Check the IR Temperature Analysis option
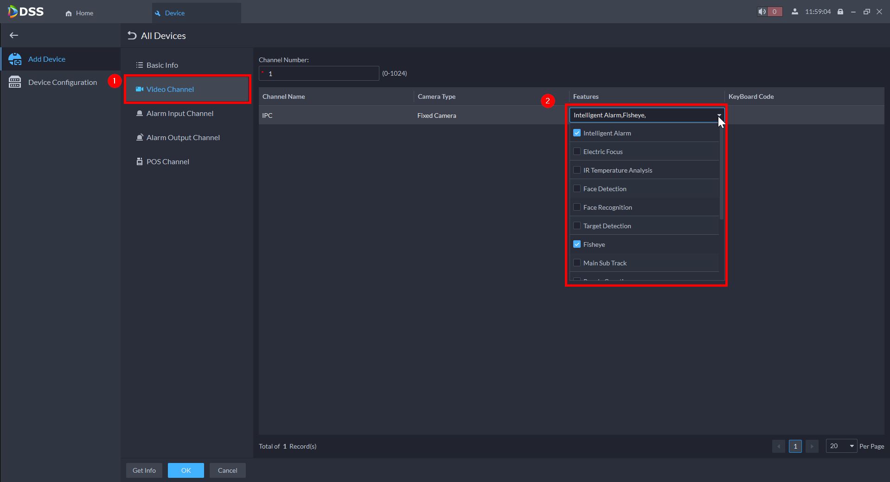Image resolution: width=890 pixels, height=482 pixels. point(577,170)
